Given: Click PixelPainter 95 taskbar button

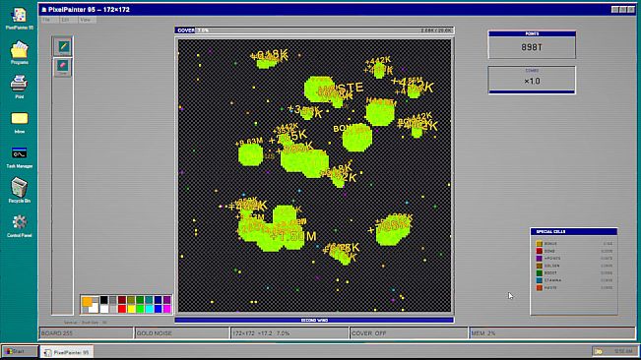Looking at the screenshot, I should pyautogui.click(x=67, y=352).
